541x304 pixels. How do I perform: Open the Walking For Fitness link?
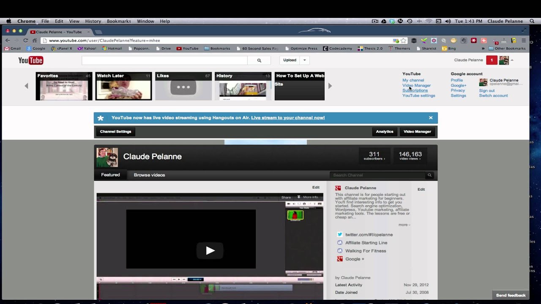point(366,251)
